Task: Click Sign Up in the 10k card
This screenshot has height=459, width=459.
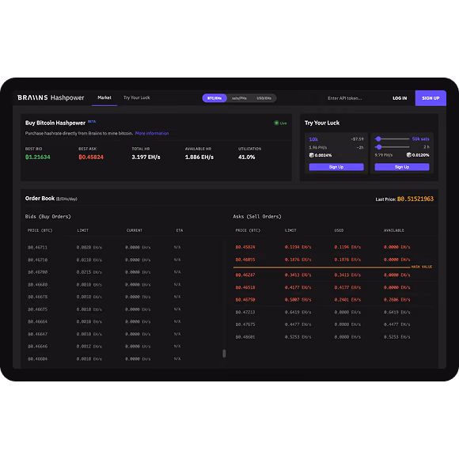Action: pyautogui.click(x=336, y=167)
